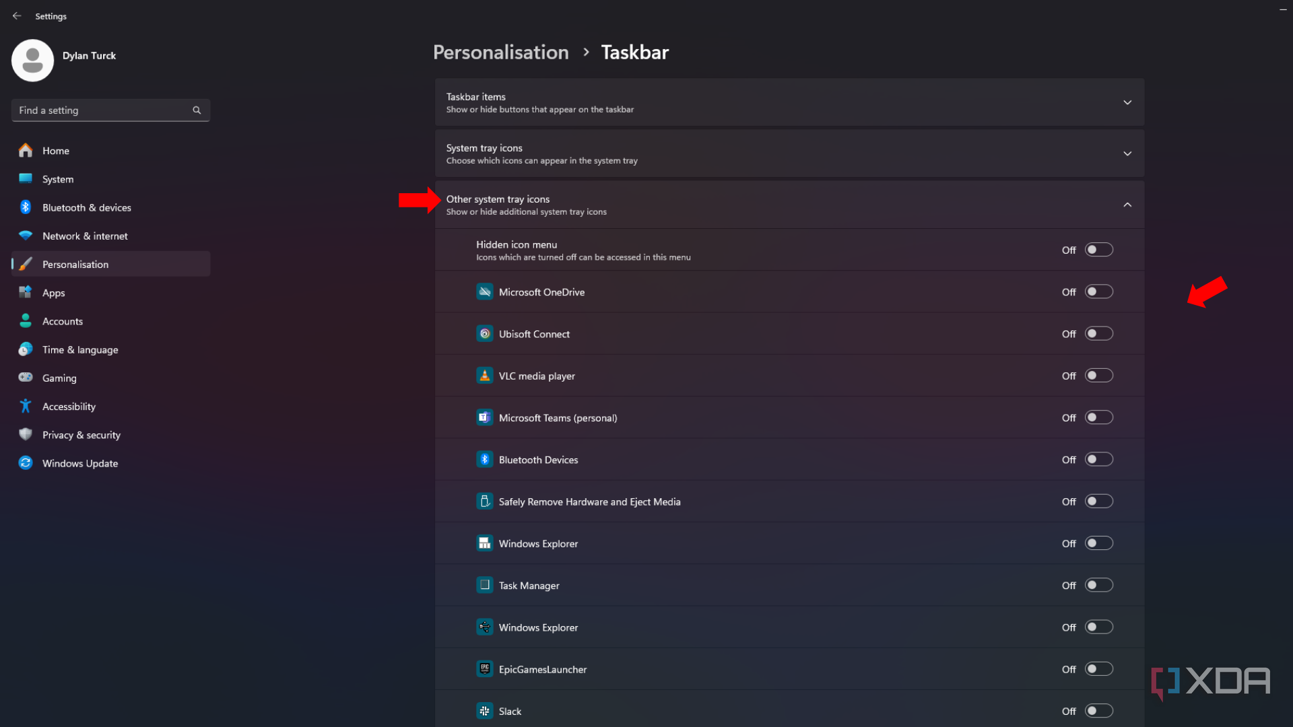Select the Microsoft OneDrive icon
The height and width of the screenshot is (727, 1293).
[x=484, y=291]
